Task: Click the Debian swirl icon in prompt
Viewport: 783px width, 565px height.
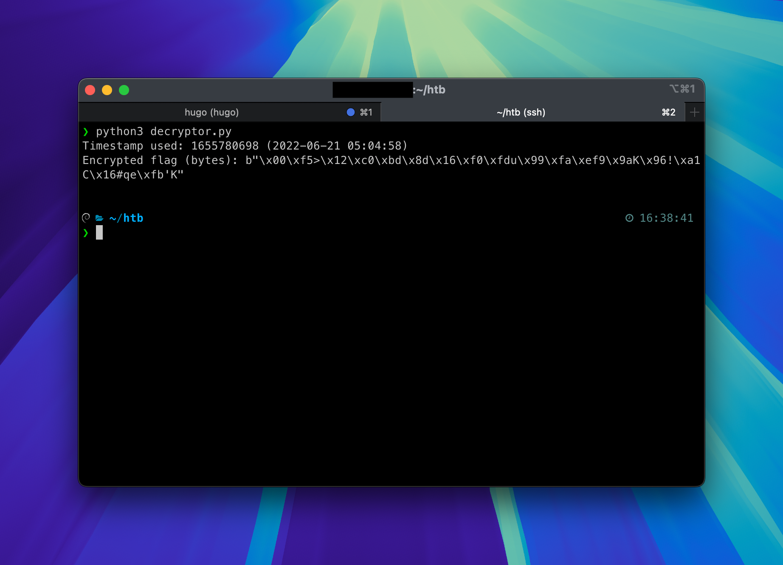Action: pos(86,218)
